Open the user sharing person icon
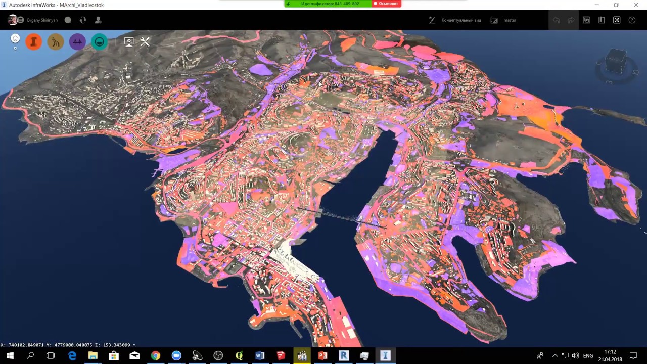647x364 pixels. (98, 20)
